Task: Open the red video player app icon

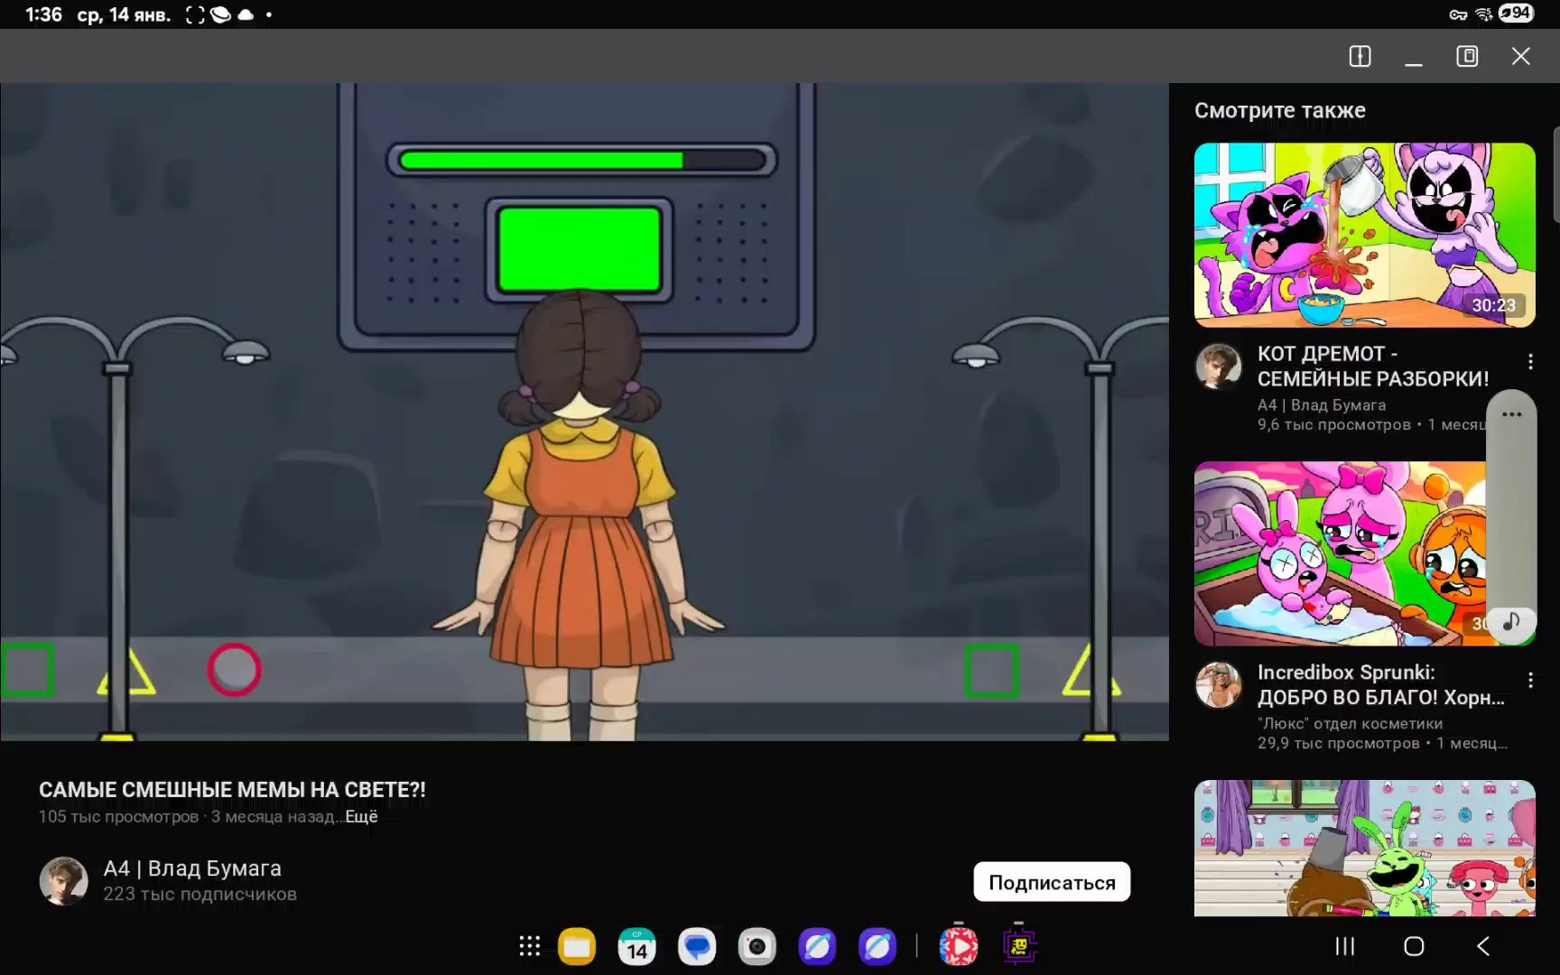Action: tap(959, 946)
